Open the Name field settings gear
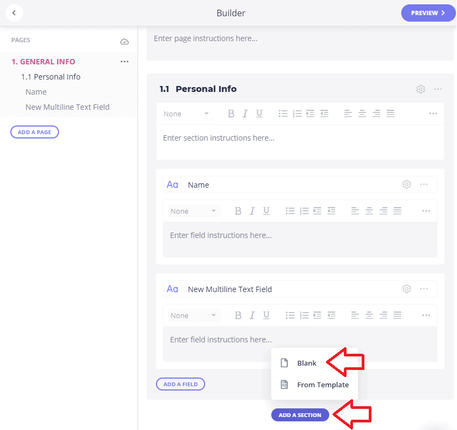Image resolution: width=457 pixels, height=430 pixels. tap(407, 184)
